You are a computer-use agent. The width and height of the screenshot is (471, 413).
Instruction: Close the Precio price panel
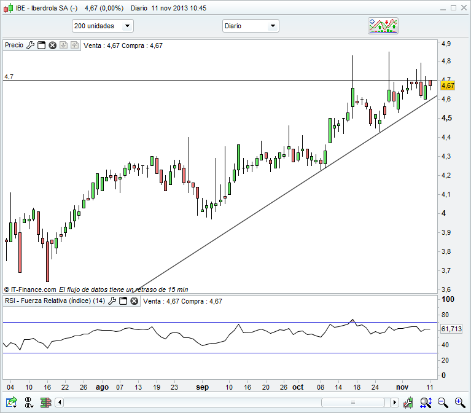tap(53, 45)
